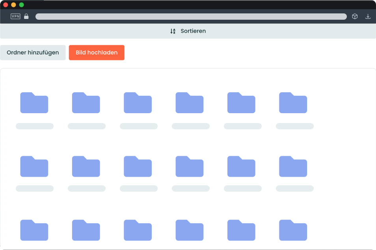Screen dimensions: 376x250
Task: Click the VPN badge in address bar
Action: coord(16,16)
